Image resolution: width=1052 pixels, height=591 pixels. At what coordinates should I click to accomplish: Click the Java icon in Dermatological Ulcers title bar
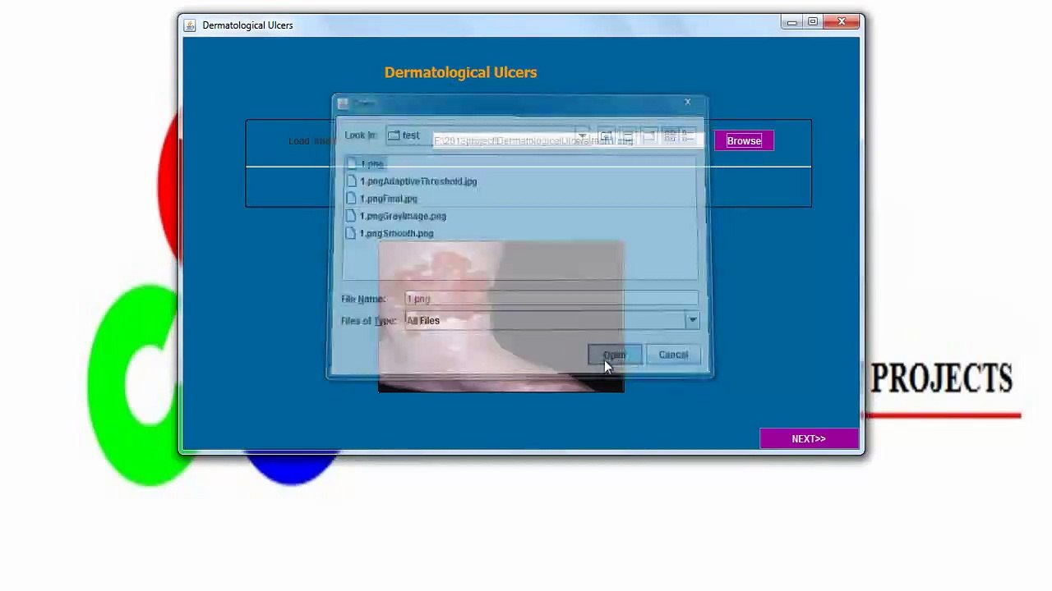click(190, 25)
